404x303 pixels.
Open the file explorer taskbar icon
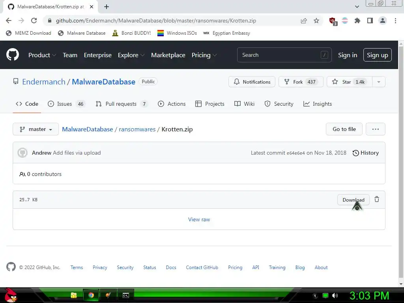coord(74,295)
